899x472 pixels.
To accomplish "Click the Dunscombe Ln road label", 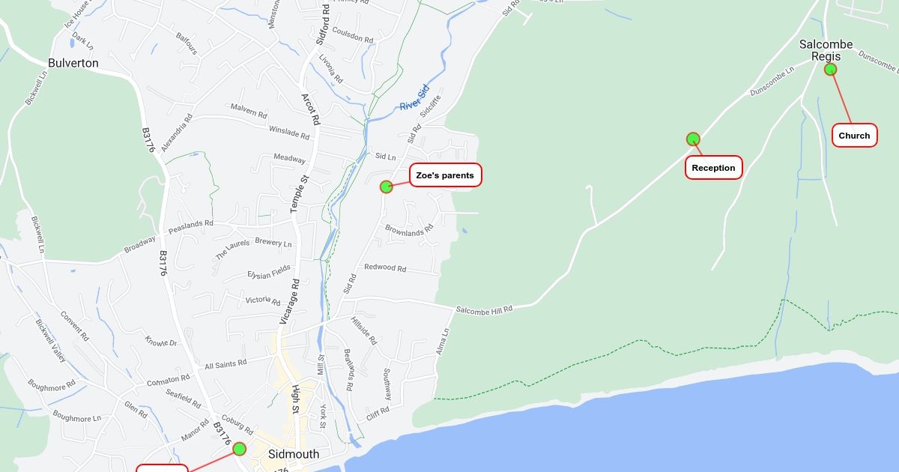I will coord(772,82).
